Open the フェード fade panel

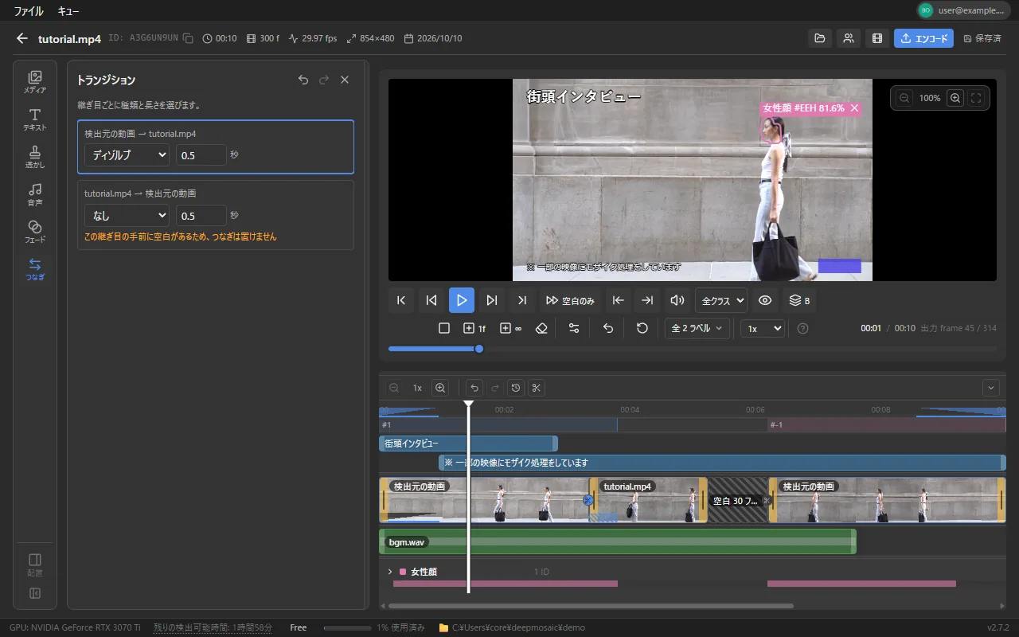pos(35,232)
